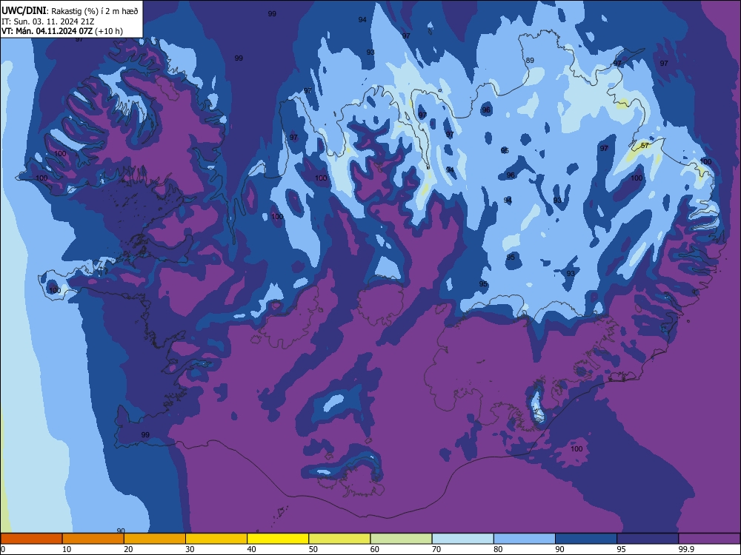
Task: Pick the pale yellow 50–60 legend swatch
Action: tap(340, 539)
